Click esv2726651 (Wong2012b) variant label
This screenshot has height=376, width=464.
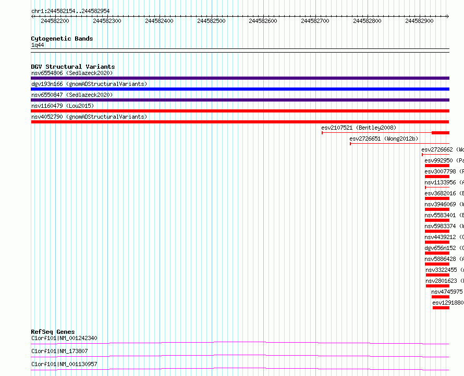click(384, 139)
